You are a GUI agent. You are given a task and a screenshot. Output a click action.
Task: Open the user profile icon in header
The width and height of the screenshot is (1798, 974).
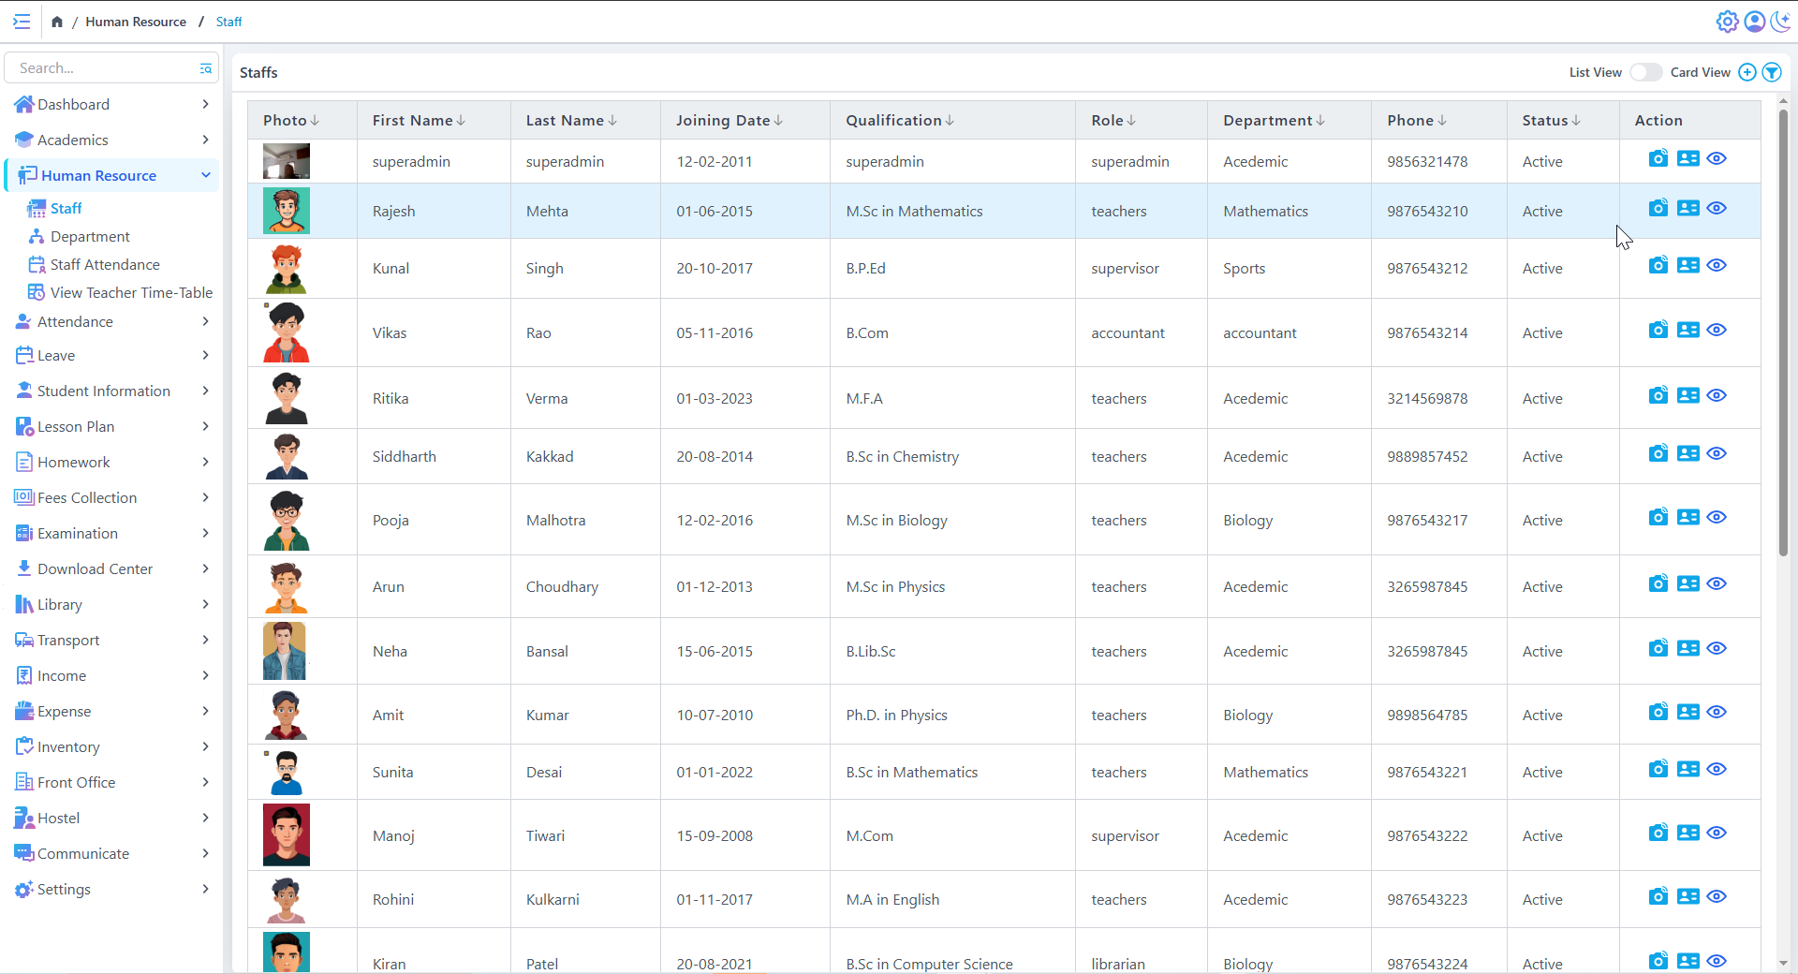click(1754, 22)
